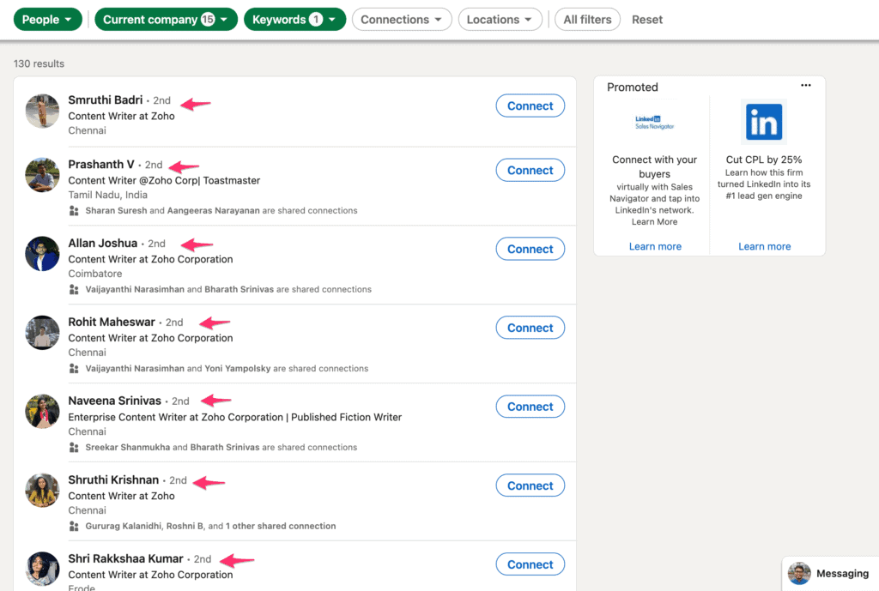Select 'Coimbatore' location text
This screenshot has height=591, width=879.
(94, 274)
